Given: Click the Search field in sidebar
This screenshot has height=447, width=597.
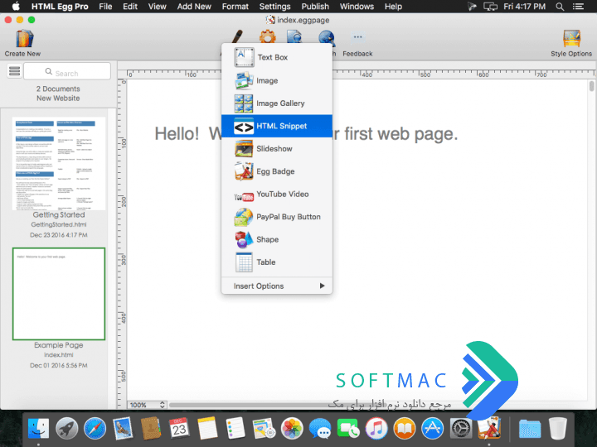Looking at the screenshot, I should pyautogui.click(x=67, y=71).
